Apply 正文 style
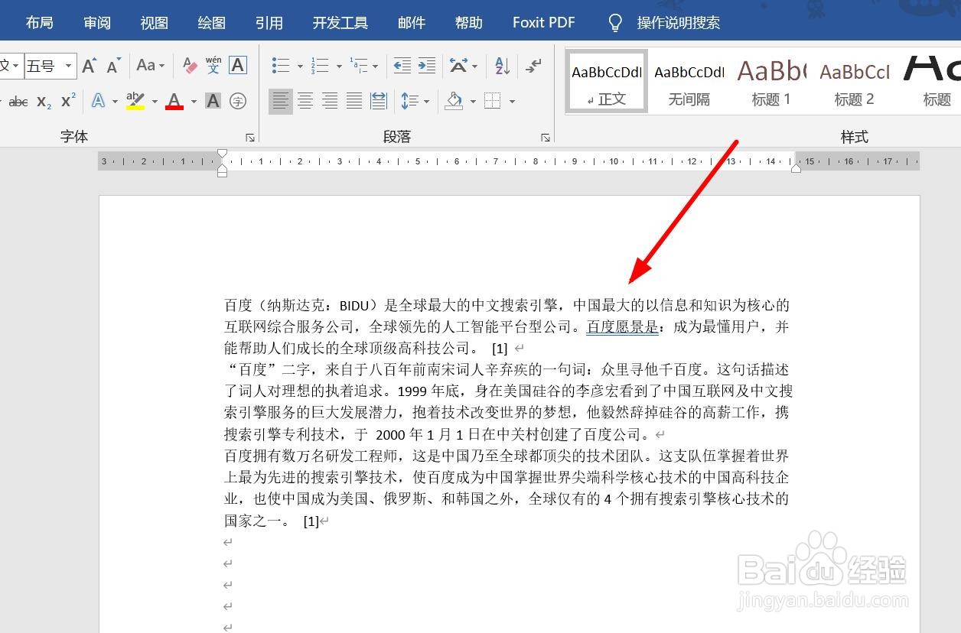Screen dimensions: 961x633 point(607,81)
